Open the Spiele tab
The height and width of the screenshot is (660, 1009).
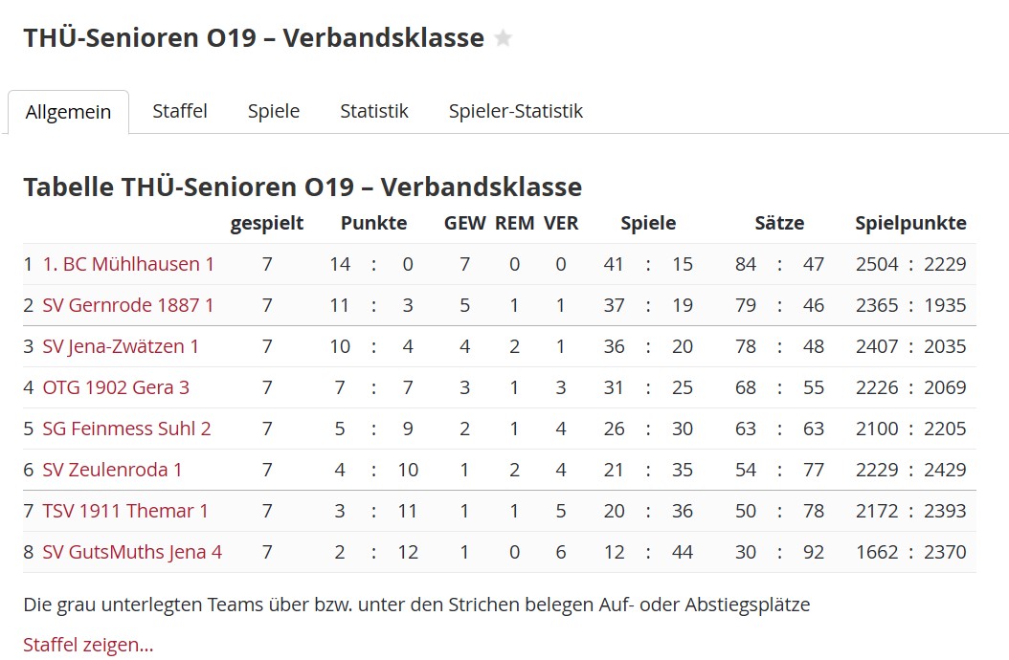(274, 111)
